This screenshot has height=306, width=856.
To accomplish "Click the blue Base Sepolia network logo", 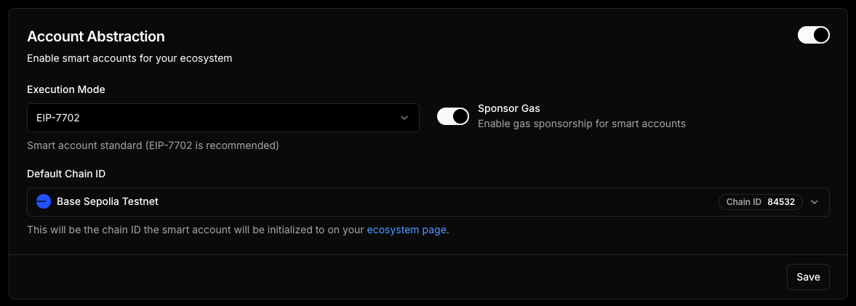I will pyautogui.click(x=43, y=202).
